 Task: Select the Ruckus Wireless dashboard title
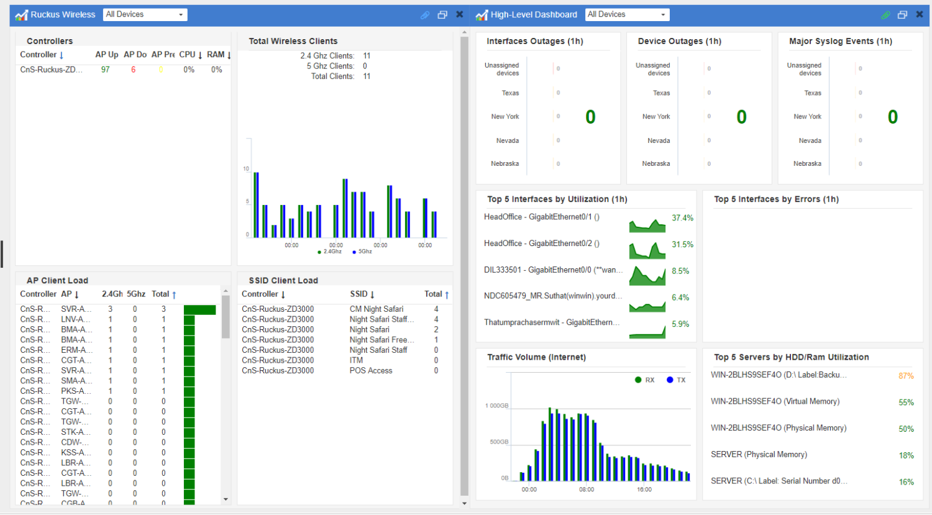pos(62,14)
